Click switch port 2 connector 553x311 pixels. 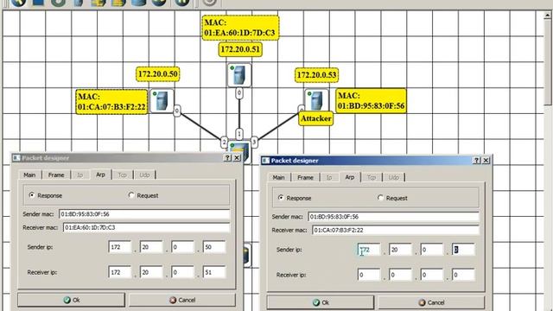tap(224, 142)
